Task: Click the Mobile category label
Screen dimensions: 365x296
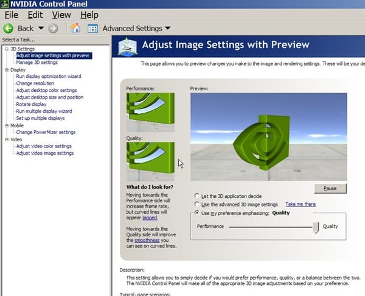Action: pyautogui.click(x=17, y=125)
